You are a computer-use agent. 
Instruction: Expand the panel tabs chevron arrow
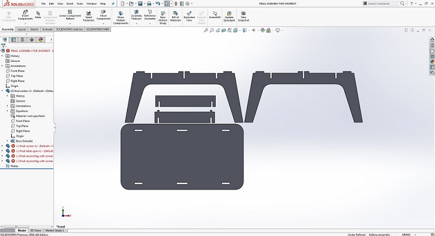[x=51, y=40]
